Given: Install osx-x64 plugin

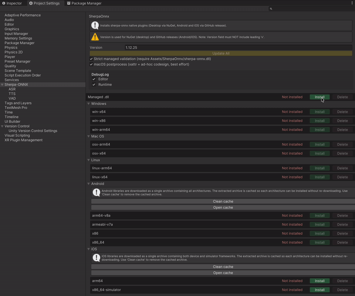Looking at the screenshot, I should tap(319, 153).
